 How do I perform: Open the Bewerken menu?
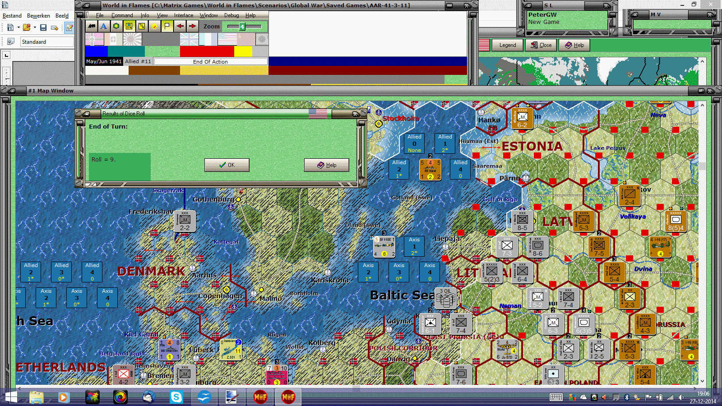(x=38, y=16)
